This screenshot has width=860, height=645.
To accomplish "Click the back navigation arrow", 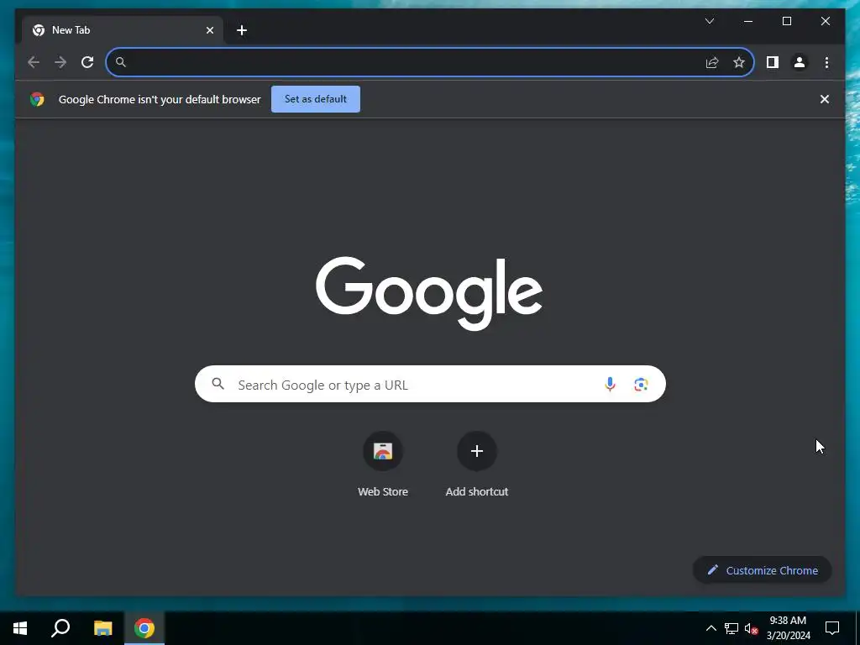I will 34,62.
